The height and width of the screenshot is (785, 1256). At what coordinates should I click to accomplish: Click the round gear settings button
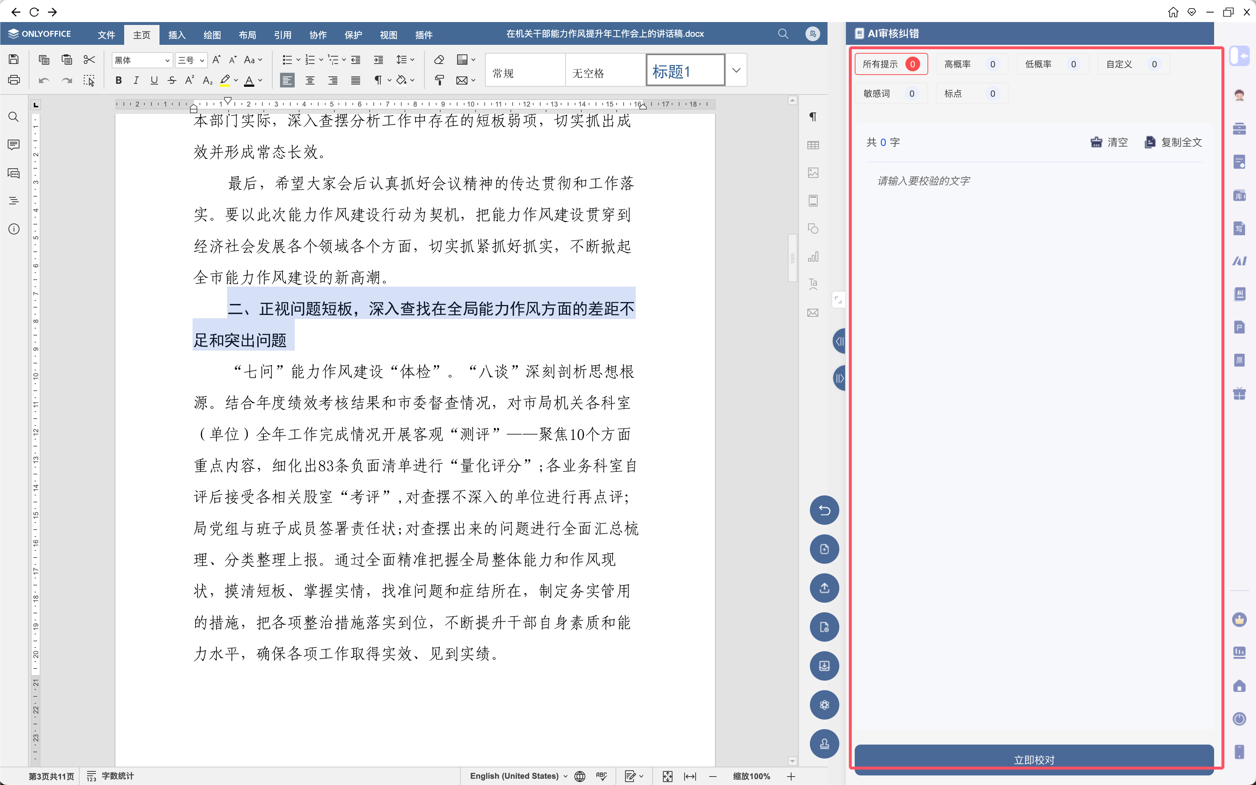(824, 705)
